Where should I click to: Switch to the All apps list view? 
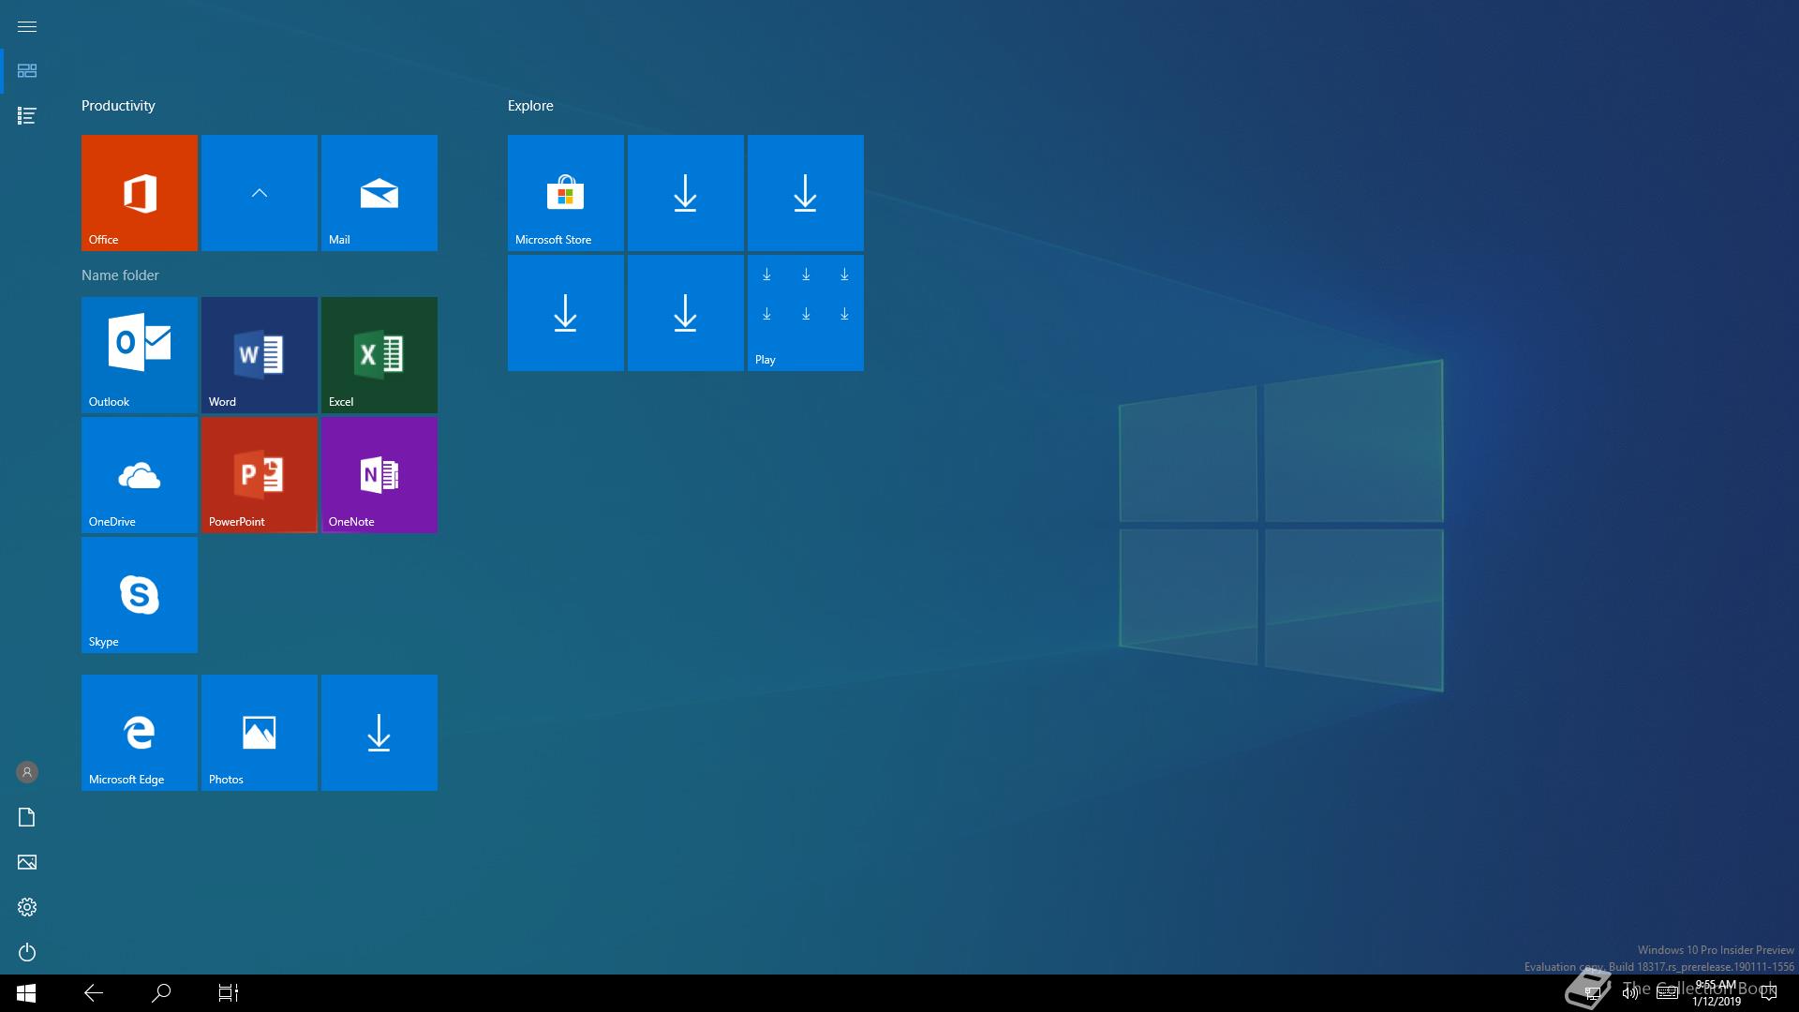click(27, 116)
